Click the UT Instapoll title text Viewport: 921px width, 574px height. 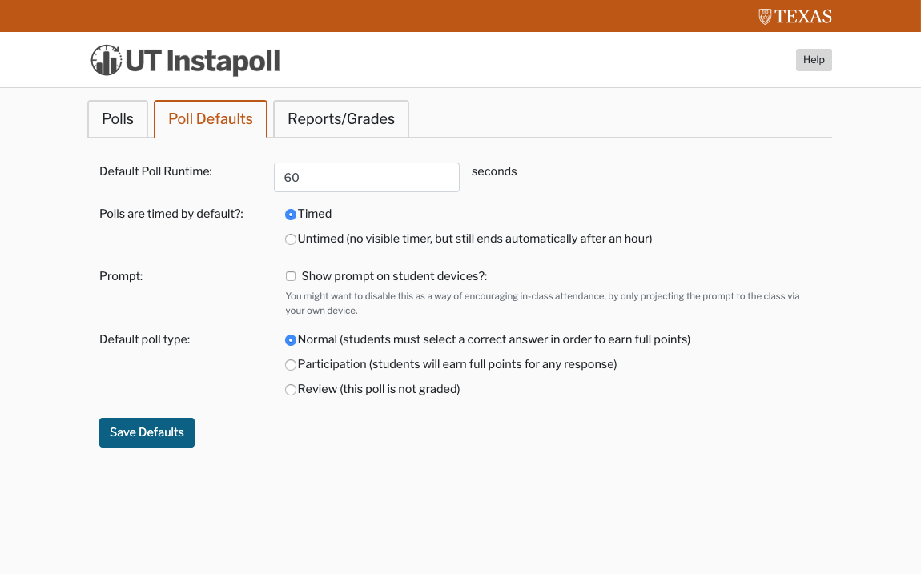point(203,61)
